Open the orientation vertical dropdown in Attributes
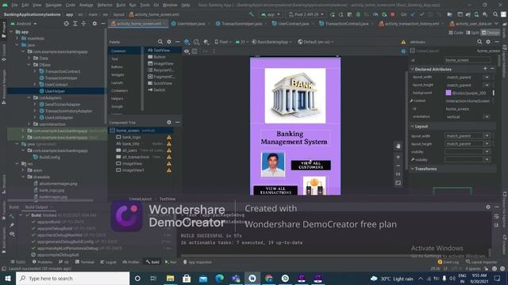508x285 pixels. click(x=487, y=116)
